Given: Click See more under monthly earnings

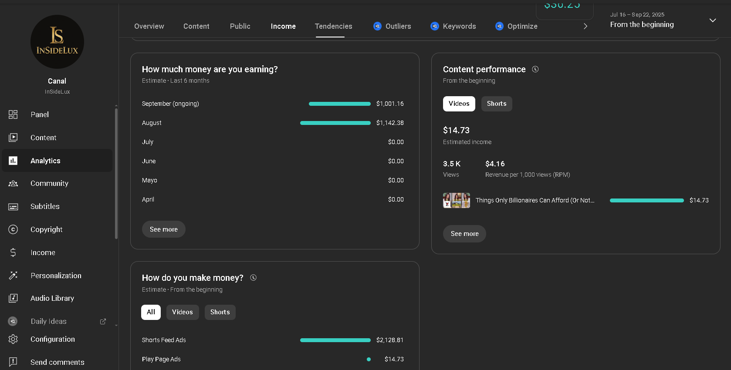Looking at the screenshot, I should coord(164,229).
